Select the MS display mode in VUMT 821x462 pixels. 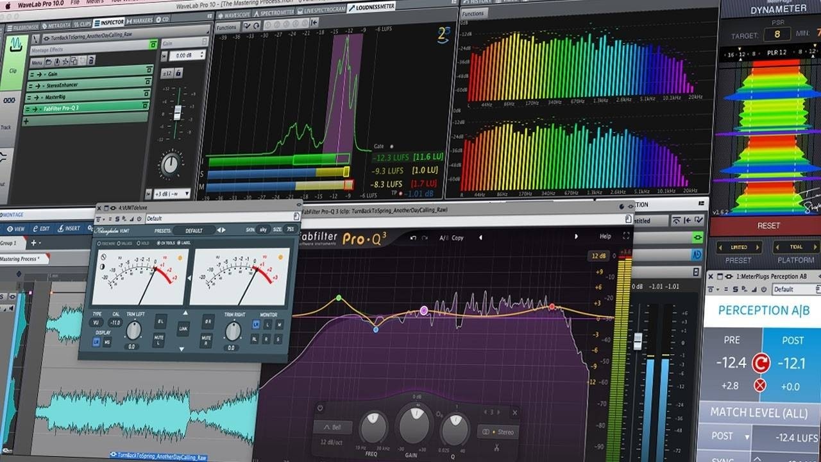106,343
